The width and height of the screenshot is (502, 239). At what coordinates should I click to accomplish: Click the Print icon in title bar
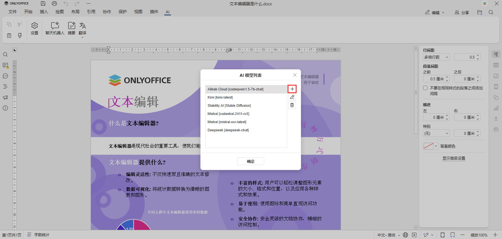[54, 3]
